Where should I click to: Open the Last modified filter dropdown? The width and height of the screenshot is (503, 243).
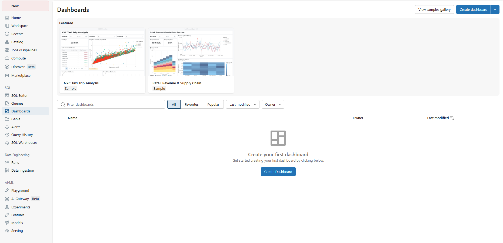click(243, 104)
